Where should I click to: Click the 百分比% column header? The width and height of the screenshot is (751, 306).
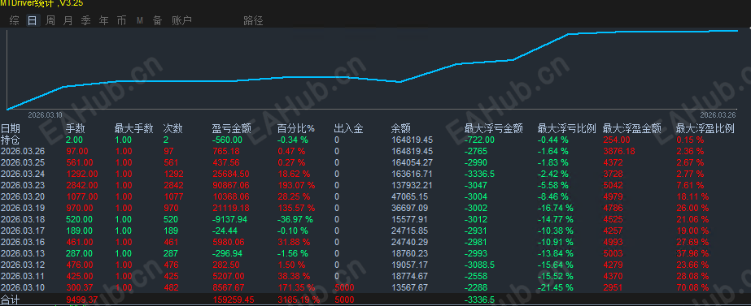(x=295, y=128)
